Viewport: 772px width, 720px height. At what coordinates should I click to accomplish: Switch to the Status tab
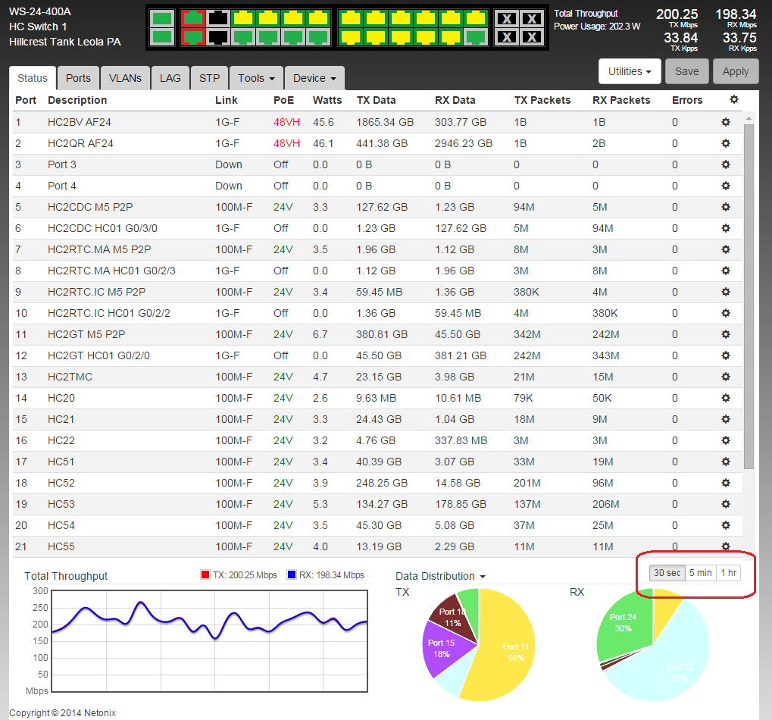33,78
